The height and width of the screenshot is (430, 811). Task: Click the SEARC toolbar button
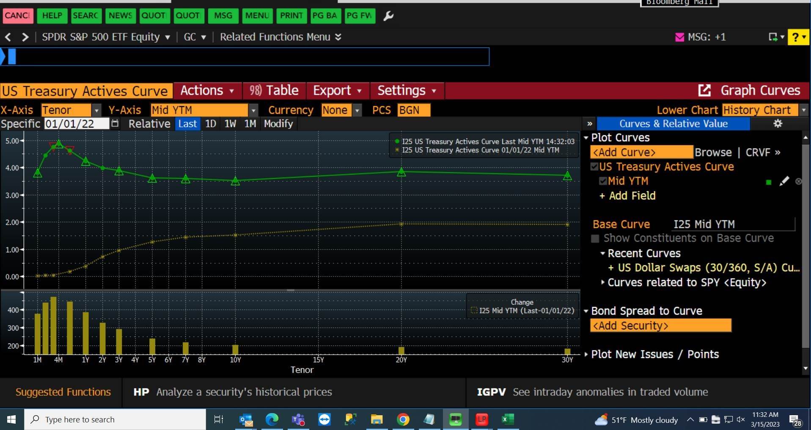click(x=85, y=16)
